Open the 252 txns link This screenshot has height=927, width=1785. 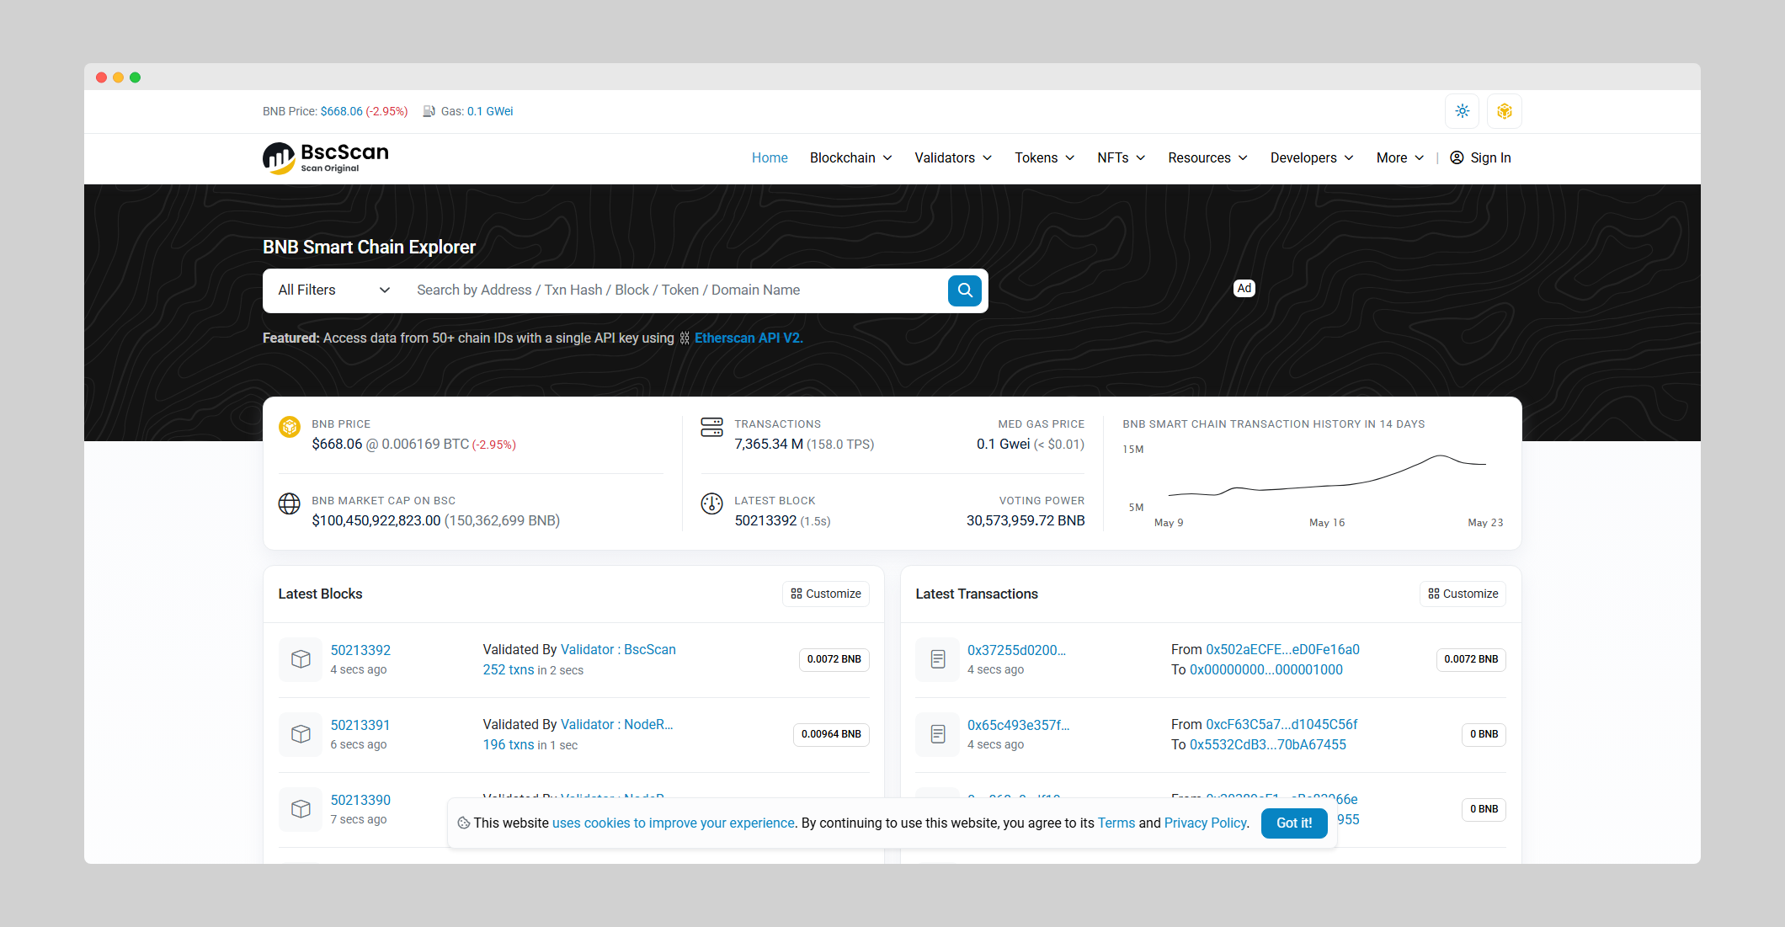pyautogui.click(x=509, y=669)
